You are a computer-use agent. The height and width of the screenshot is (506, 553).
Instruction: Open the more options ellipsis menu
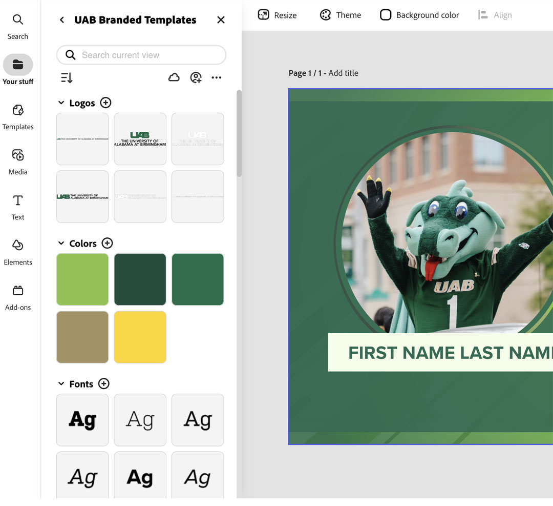coord(217,77)
